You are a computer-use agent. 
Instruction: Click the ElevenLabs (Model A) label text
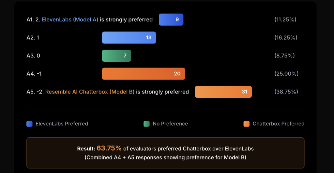point(70,19)
